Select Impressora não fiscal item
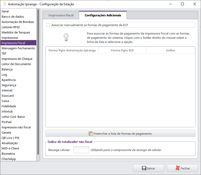 18,127
